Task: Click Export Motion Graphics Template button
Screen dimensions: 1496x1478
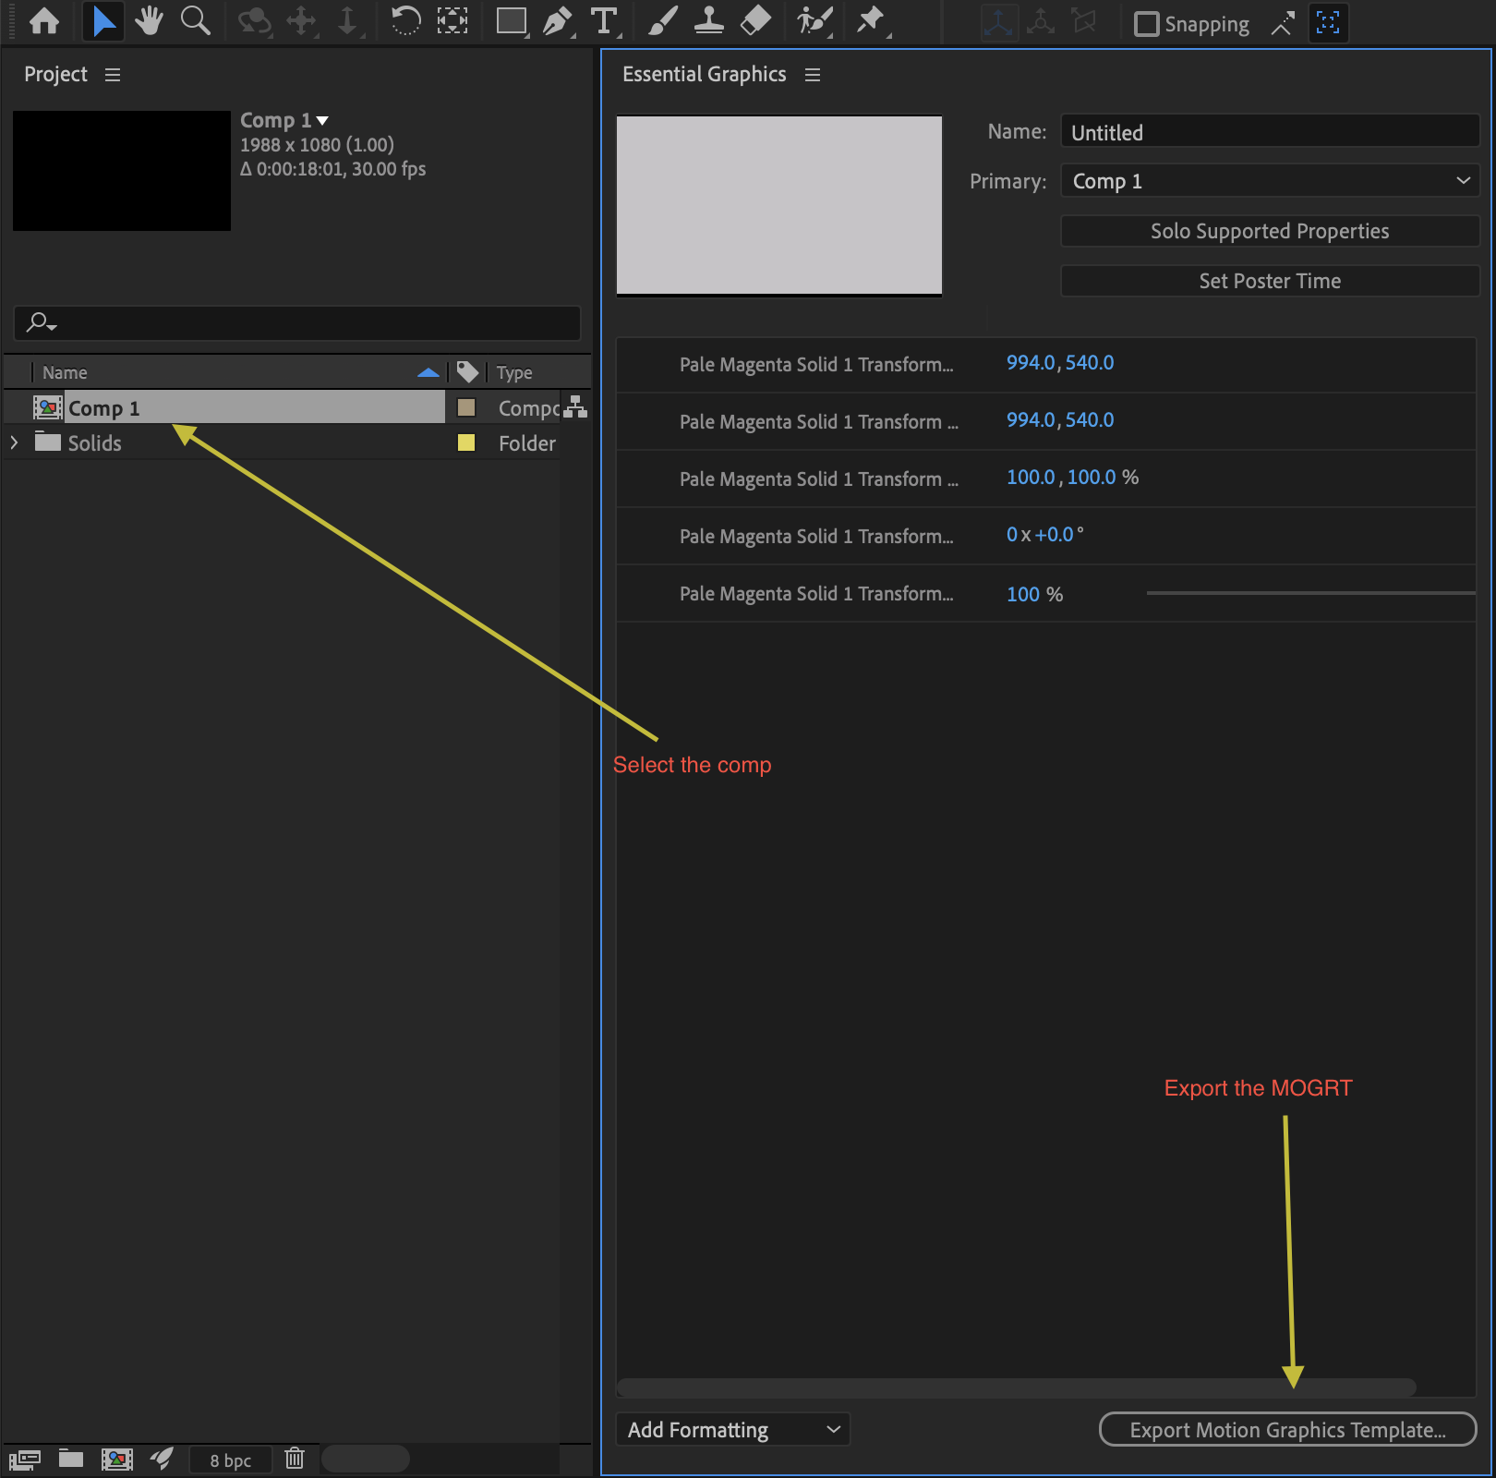Action: click(1286, 1429)
